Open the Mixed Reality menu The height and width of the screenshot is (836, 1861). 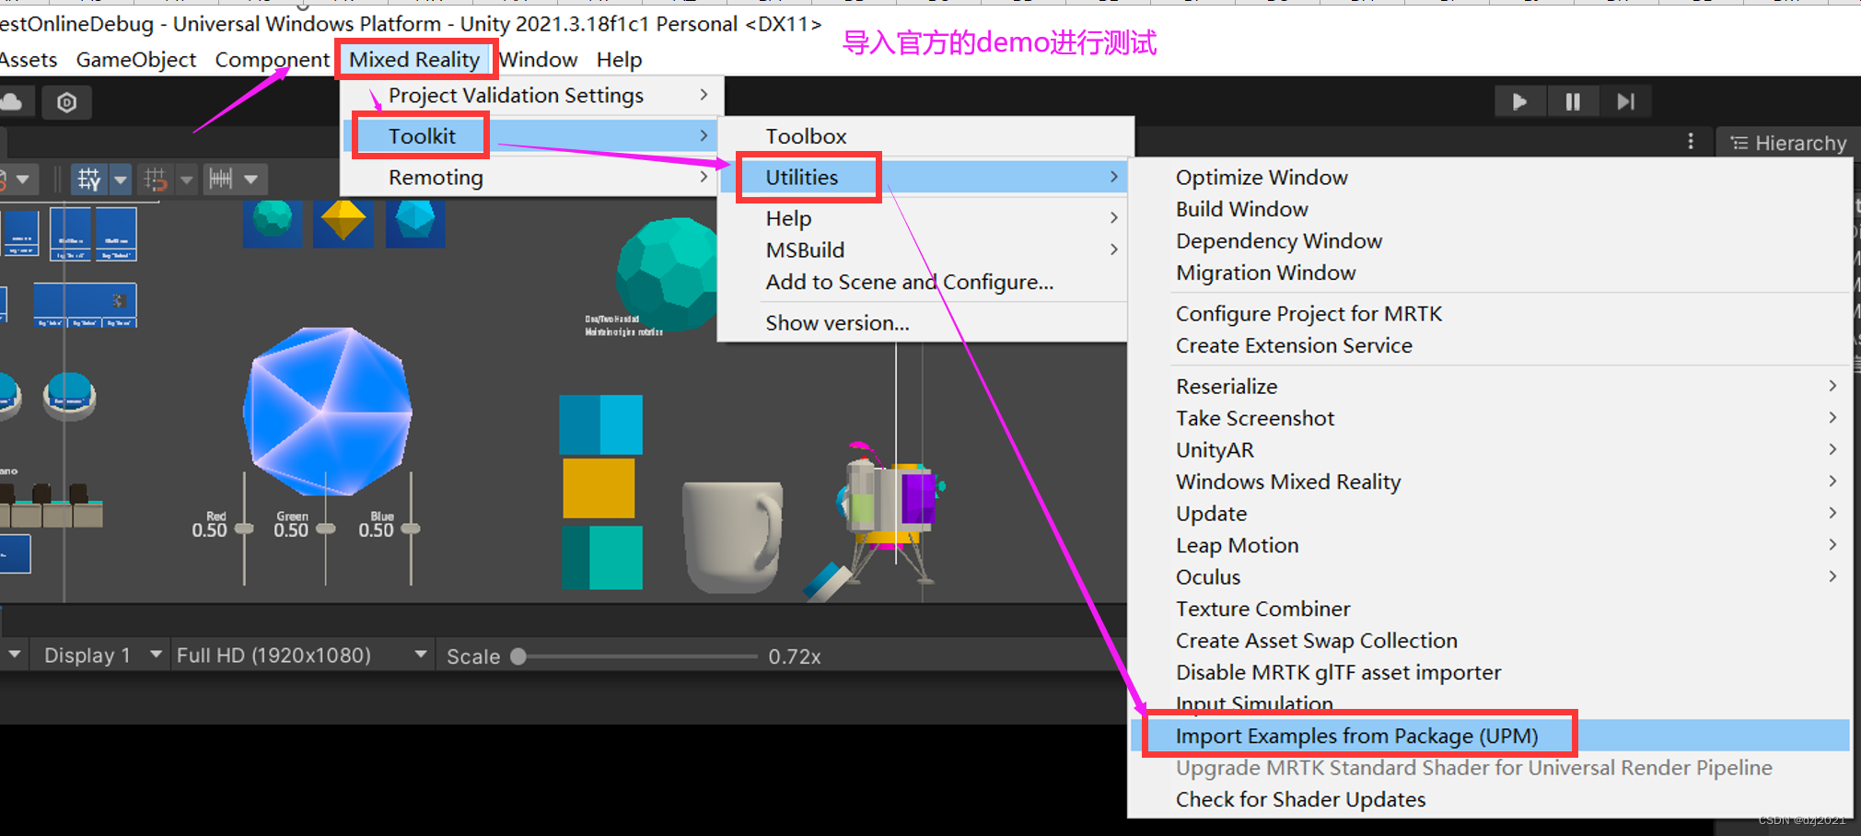pos(414,60)
